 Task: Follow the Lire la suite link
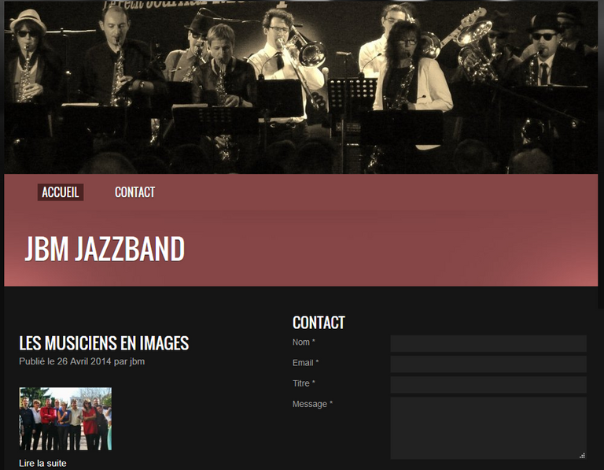tap(42, 463)
